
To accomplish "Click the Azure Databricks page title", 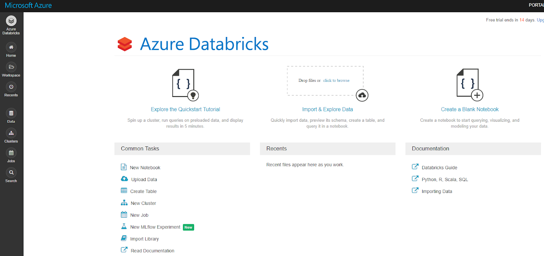I will pyautogui.click(x=204, y=44).
